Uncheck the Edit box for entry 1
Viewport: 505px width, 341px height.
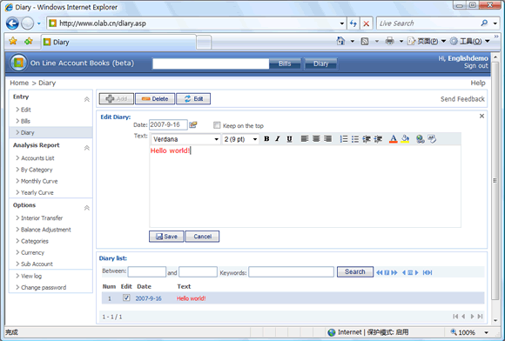pyautogui.click(x=126, y=298)
